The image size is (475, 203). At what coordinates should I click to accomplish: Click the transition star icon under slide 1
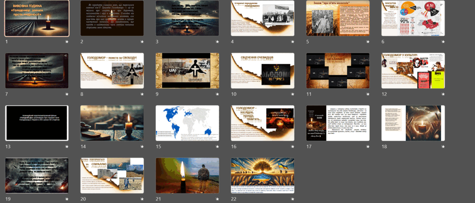(x=66, y=42)
